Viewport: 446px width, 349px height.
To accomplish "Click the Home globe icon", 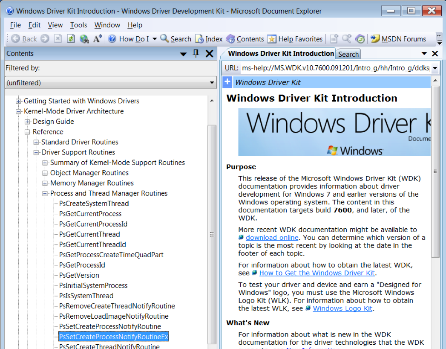I will pyautogui.click(x=84, y=39).
